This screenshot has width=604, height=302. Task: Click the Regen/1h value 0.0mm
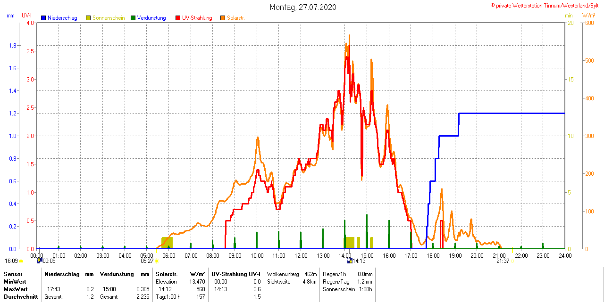point(365,274)
